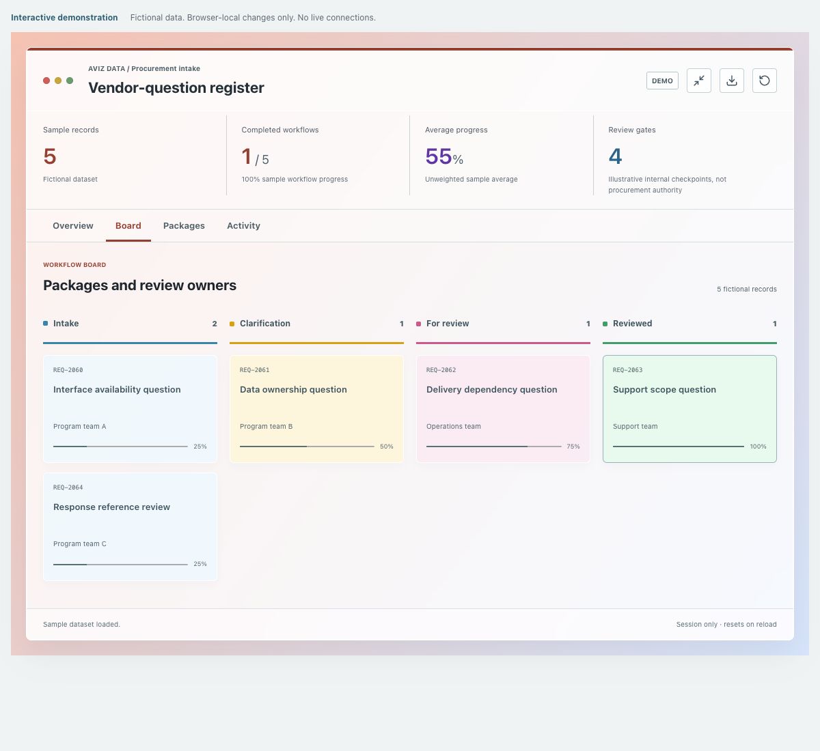
Task: Click the AVIZ DATA / Procurement intake breadcrumb
Action: click(144, 68)
